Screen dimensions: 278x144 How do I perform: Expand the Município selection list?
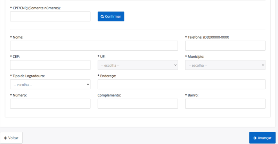[225, 65]
